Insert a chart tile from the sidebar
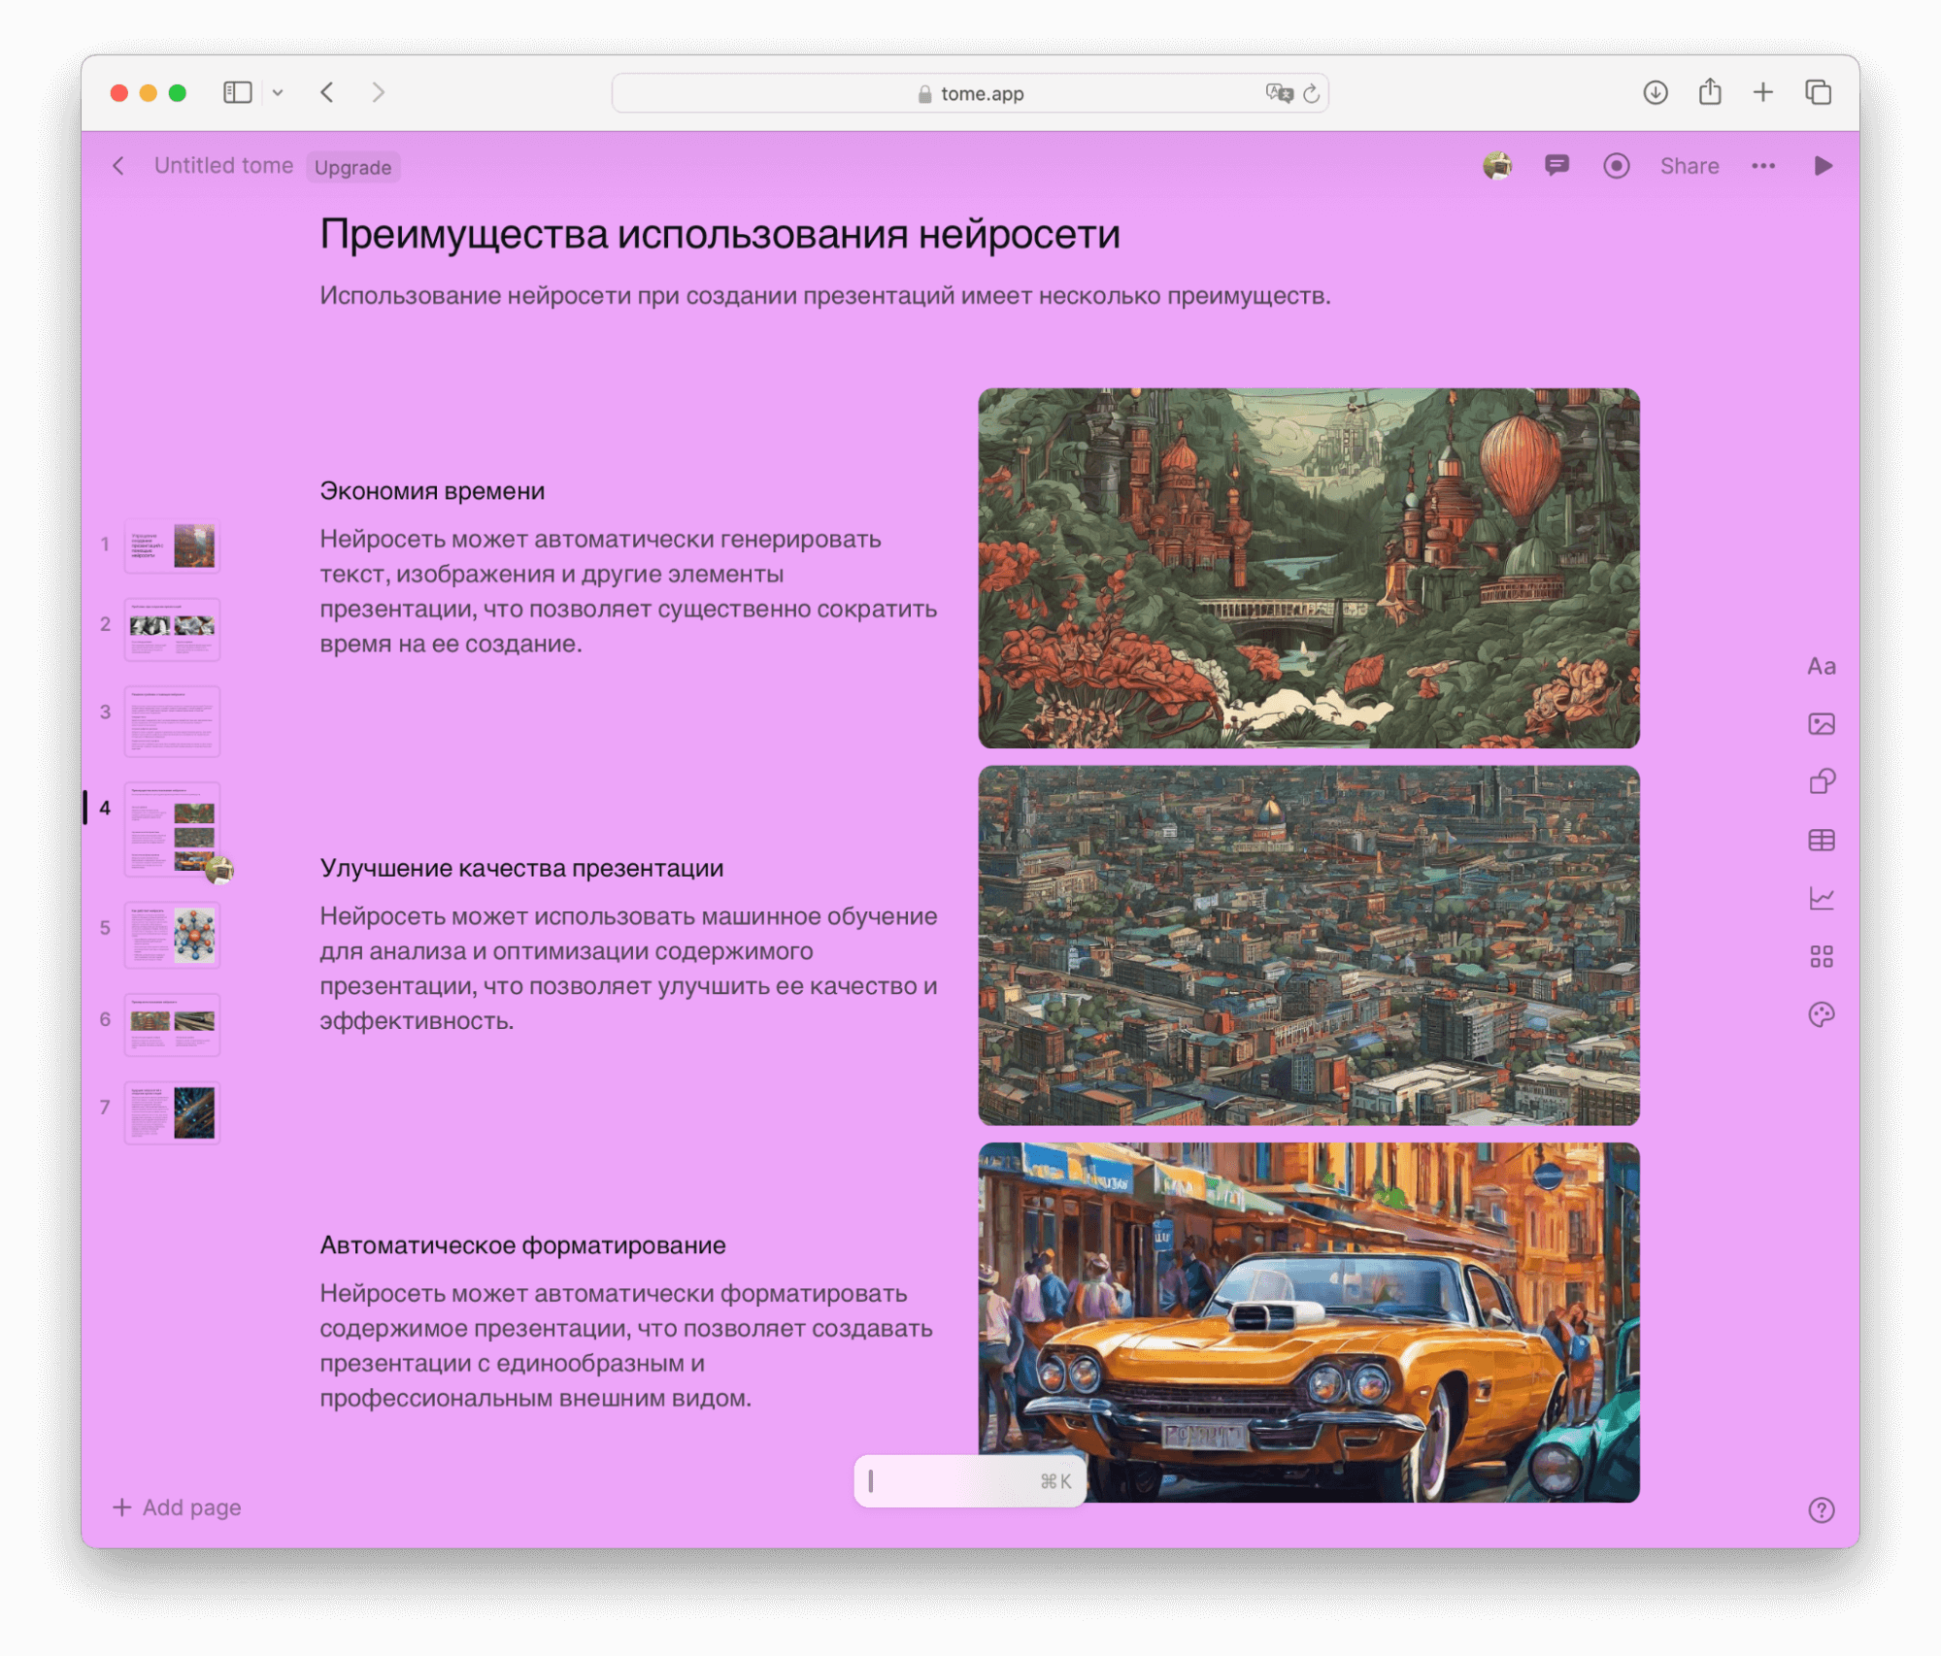Screen dimensions: 1941x1656 click(x=1821, y=898)
